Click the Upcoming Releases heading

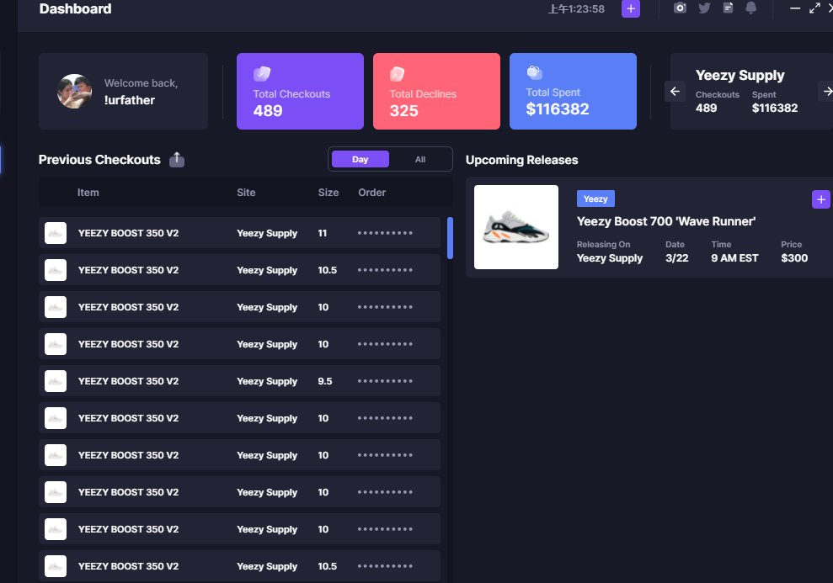[521, 160]
